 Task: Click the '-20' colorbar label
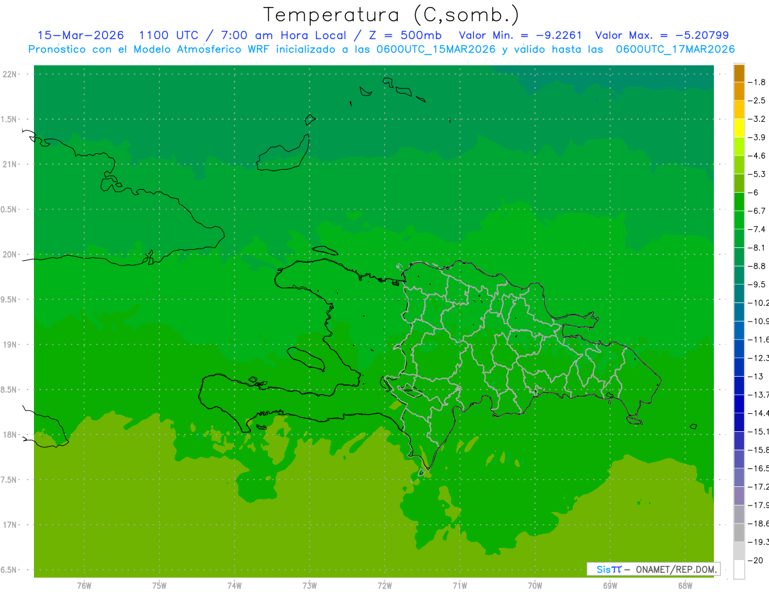(x=755, y=561)
